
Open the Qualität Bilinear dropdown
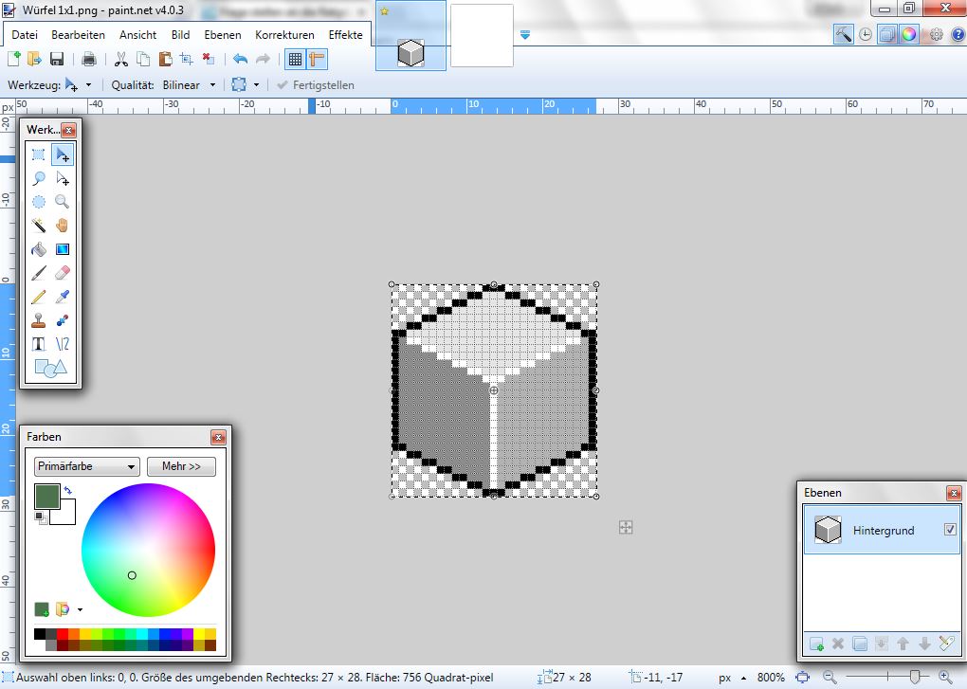pyautogui.click(x=187, y=84)
